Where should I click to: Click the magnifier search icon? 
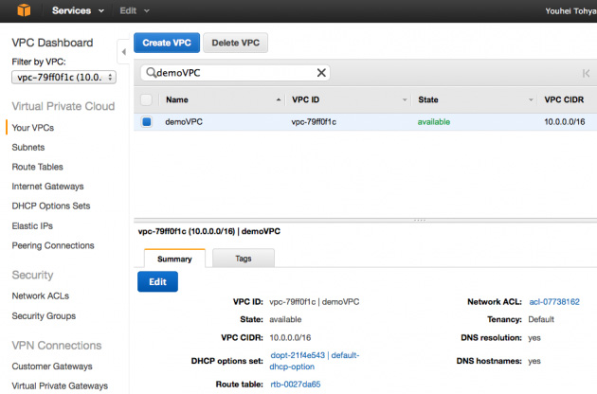pos(152,72)
